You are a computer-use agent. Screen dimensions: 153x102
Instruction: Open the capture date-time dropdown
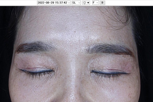(x=54, y=3)
